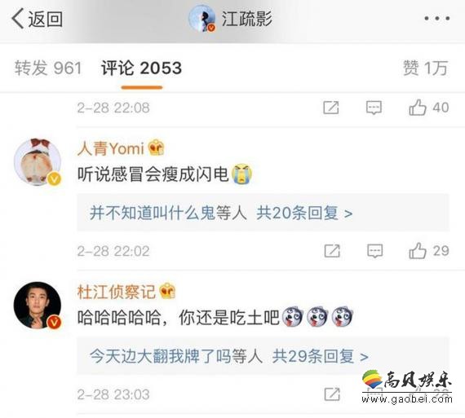Viewport: 465px width, 418px height.
Task: Open 杜江侦察记's profile name
Action: (116, 292)
